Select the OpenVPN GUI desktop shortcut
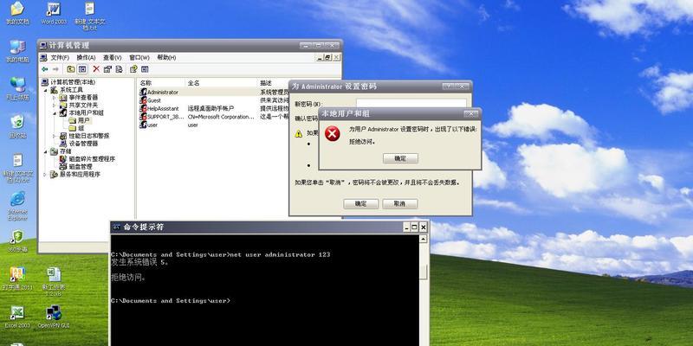 pyautogui.click(x=54, y=317)
